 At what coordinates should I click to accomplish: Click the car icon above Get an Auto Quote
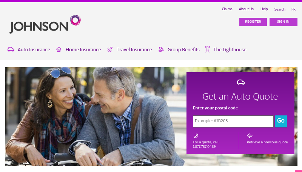click(x=240, y=82)
